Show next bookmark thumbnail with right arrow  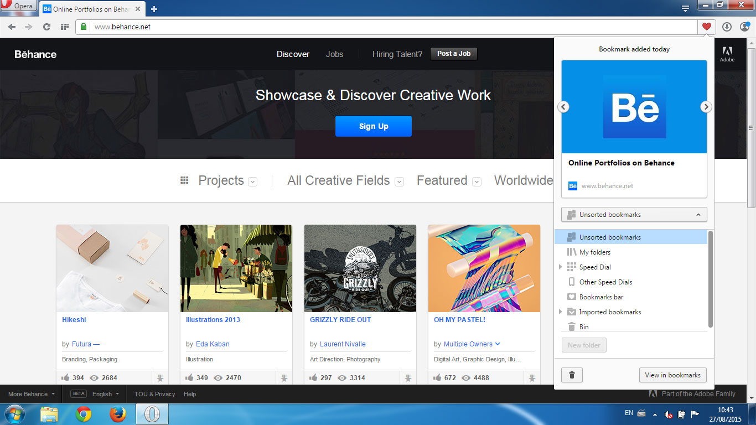point(706,107)
